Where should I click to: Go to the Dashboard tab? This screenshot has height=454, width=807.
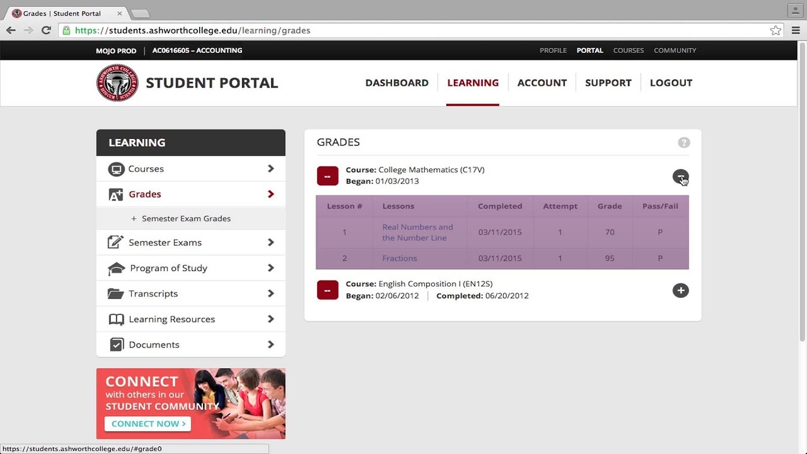tap(397, 83)
